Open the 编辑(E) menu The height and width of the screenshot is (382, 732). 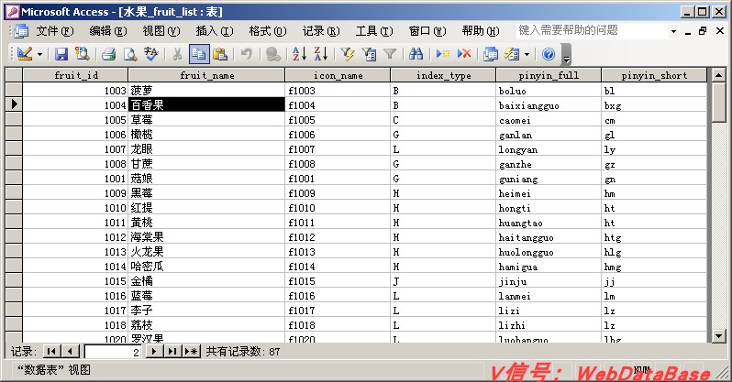(x=108, y=31)
